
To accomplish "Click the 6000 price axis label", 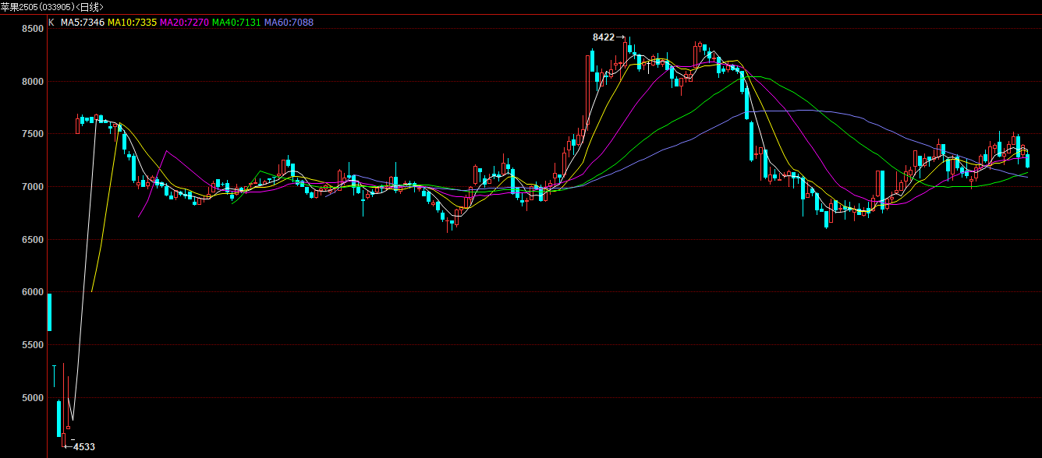I will 33,292.
